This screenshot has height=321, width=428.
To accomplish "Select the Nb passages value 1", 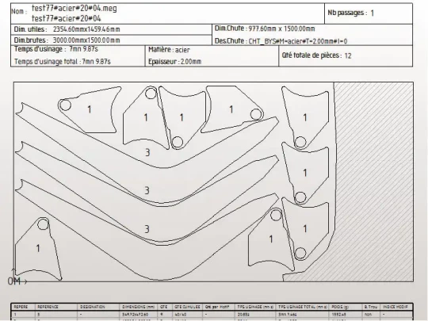I will coord(372,13).
